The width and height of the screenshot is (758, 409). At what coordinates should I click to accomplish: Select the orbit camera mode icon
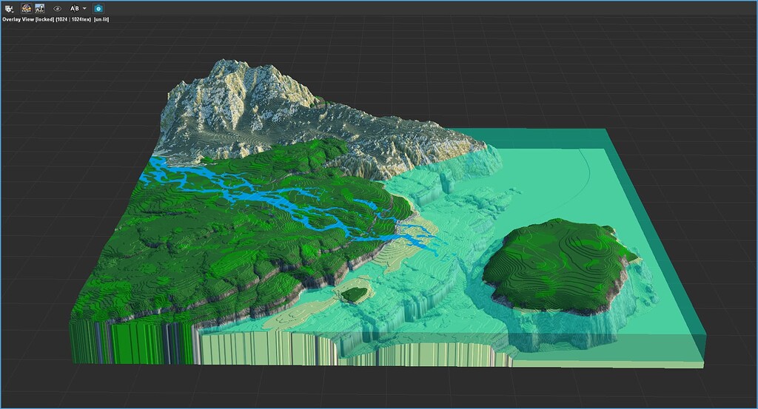[x=26, y=8]
